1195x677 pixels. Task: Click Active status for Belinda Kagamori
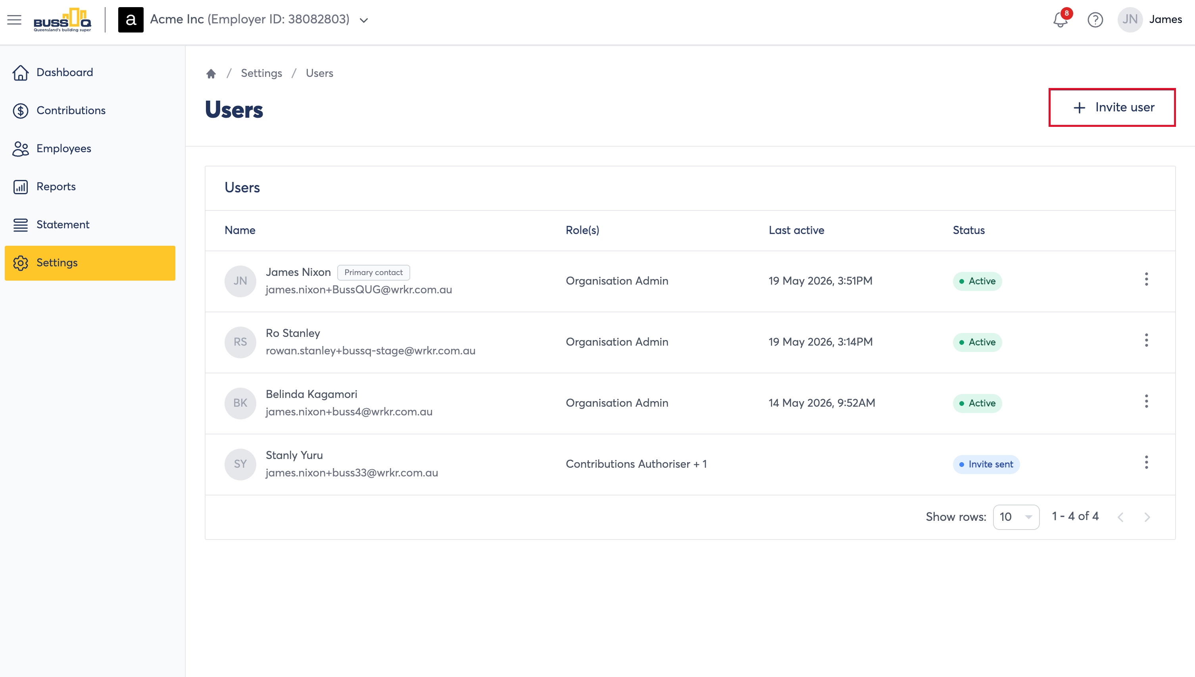coord(977,403)
